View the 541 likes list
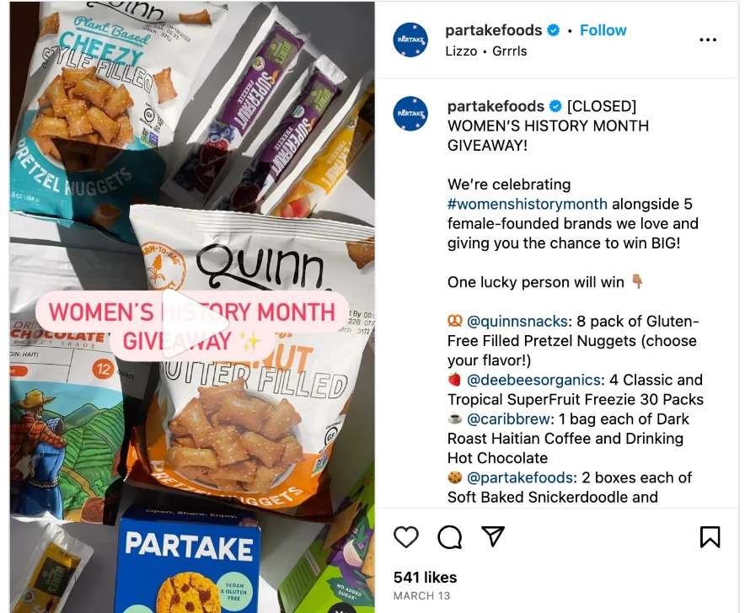Image resolution: width=745 pixels, height=613 pixels. (426, 578)
